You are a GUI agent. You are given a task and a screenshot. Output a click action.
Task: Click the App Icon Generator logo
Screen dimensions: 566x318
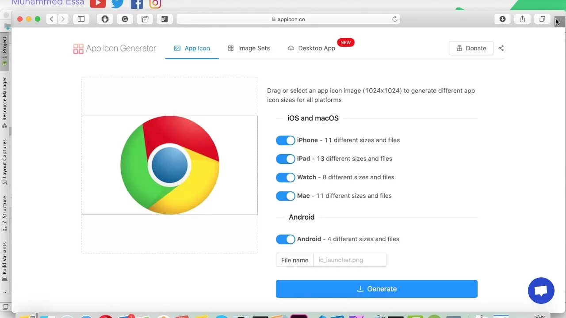tap(115, 49)
